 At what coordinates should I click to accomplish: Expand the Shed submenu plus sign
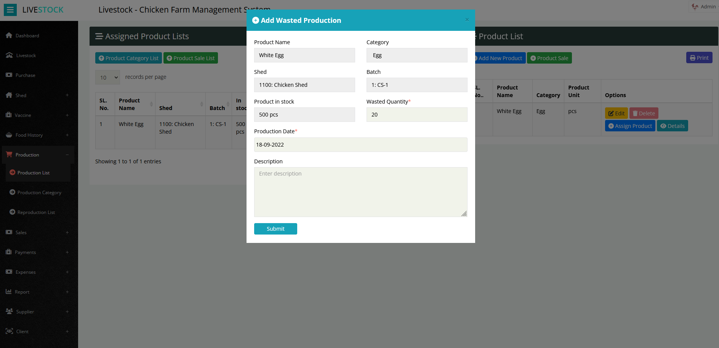[x=67, y=95]
